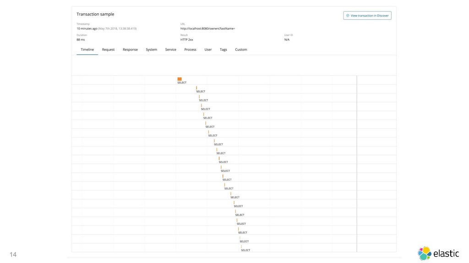Select the bottom-most SELECT span
Screen dimensions: 469x263
[x=241, y=247]
